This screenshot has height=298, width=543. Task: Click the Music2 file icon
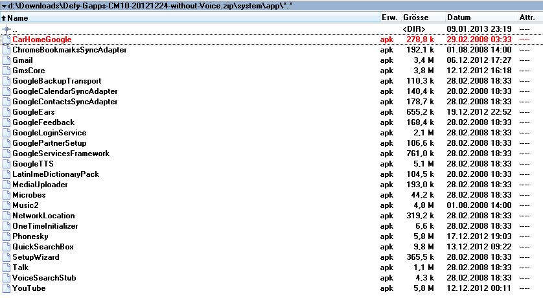click(x=6, y=205)
